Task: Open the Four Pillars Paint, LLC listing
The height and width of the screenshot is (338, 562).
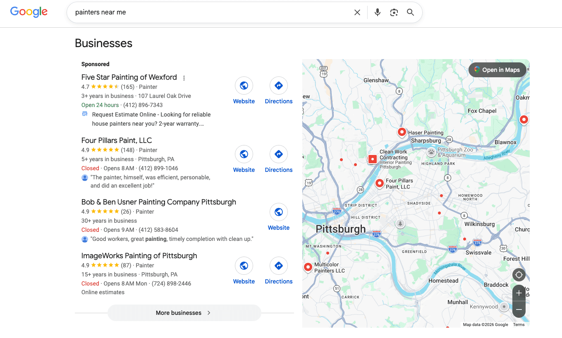Action: tap(117, 140)
